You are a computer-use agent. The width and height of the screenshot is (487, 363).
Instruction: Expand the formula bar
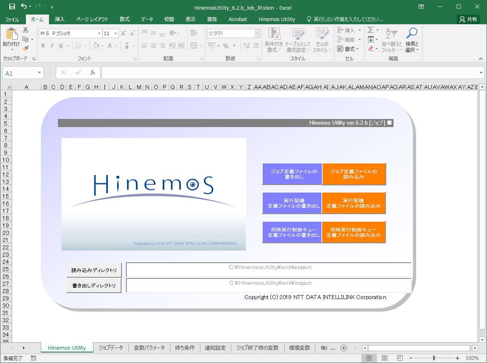pyautogui.click(x=481, y=73)
